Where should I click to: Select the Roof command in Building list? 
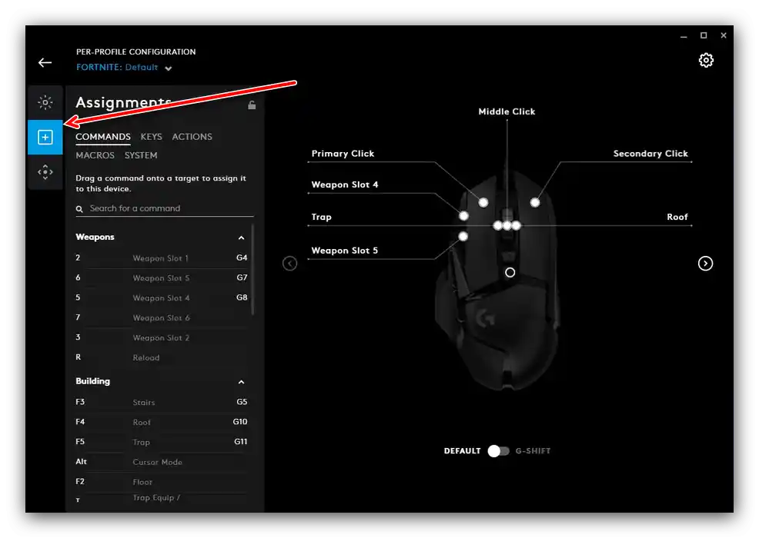point(161,422)
